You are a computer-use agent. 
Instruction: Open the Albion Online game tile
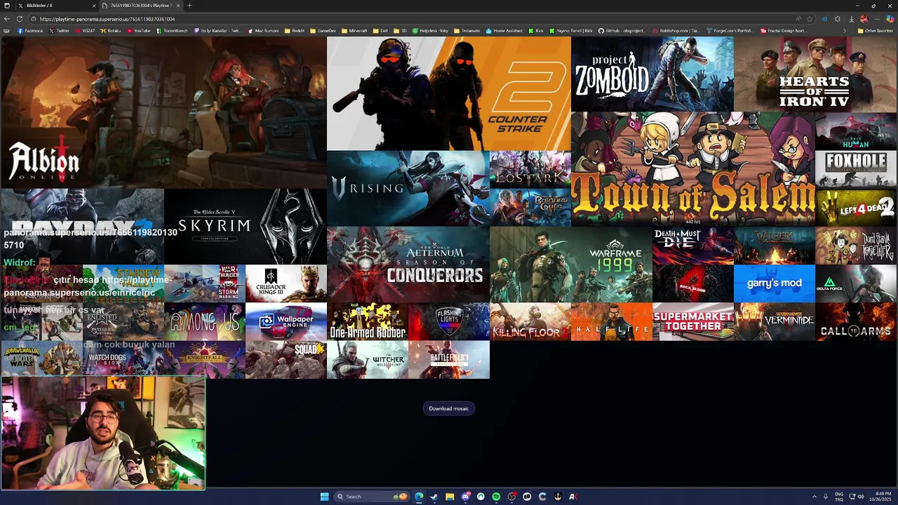(163, 112)
